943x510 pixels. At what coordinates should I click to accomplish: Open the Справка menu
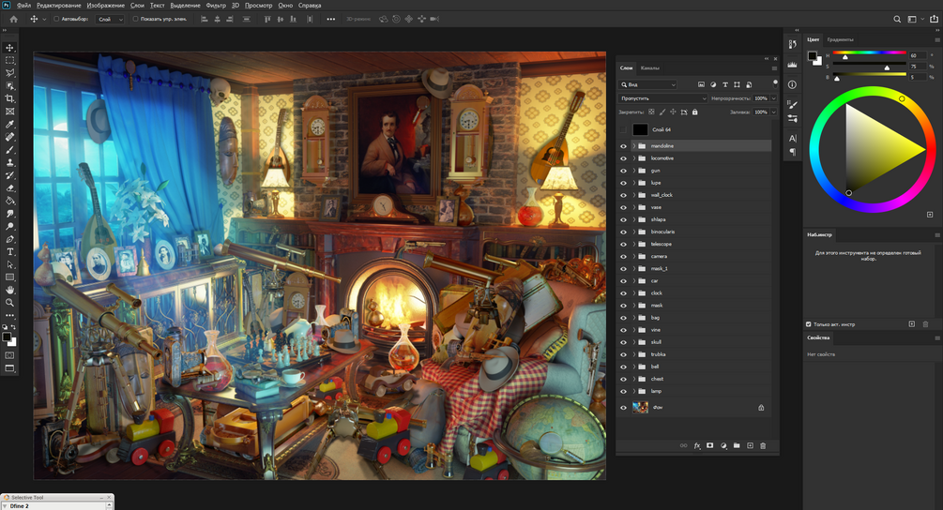coord(310,6)
